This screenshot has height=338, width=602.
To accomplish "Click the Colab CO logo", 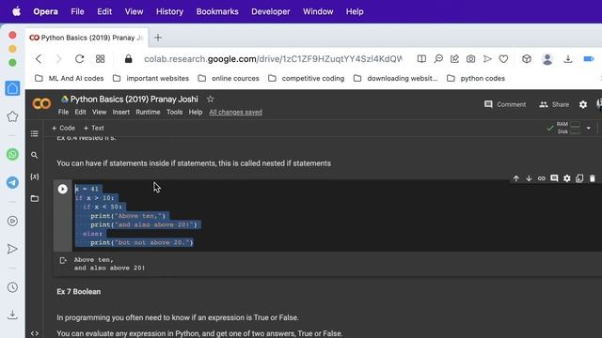I will pyautogui.click(x=41, y=103).
